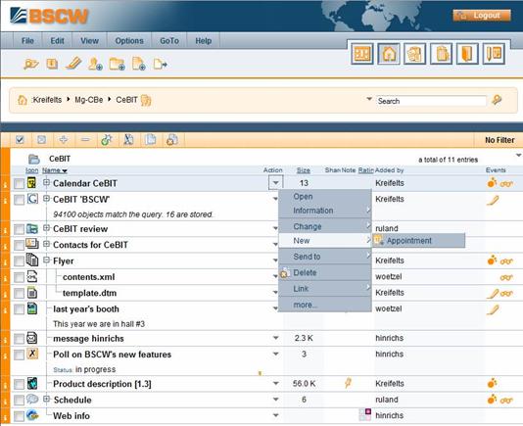Open the Options menu
Screen dimensions: 523x426
[x=129, y=41]
